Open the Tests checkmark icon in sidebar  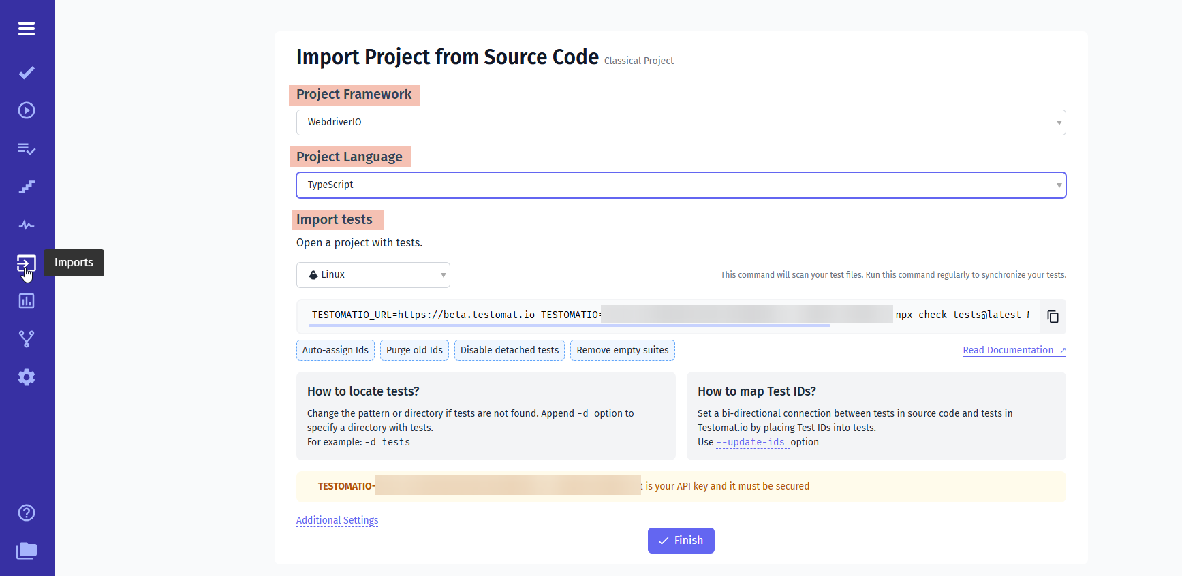27,73
